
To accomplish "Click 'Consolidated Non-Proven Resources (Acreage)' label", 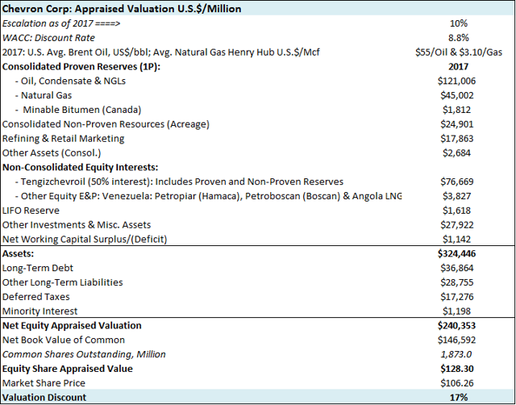I will click(x=106, y=124).
